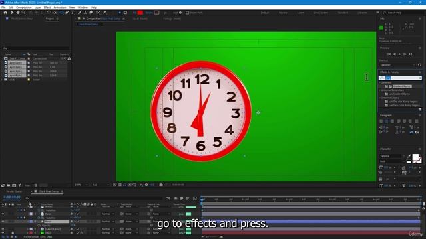
Task: Step to previous frame in Preview panel
Action: click(x=395, y=54)
